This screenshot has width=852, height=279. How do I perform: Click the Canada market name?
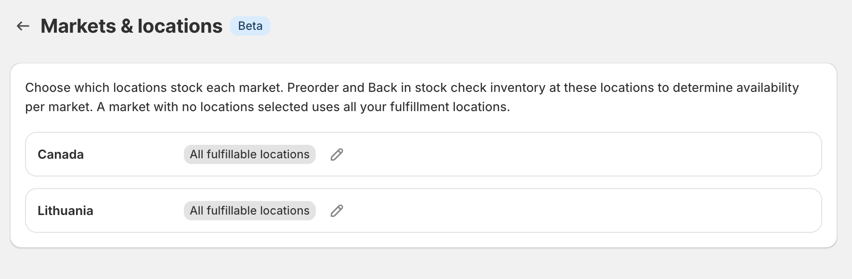point(61,154)
